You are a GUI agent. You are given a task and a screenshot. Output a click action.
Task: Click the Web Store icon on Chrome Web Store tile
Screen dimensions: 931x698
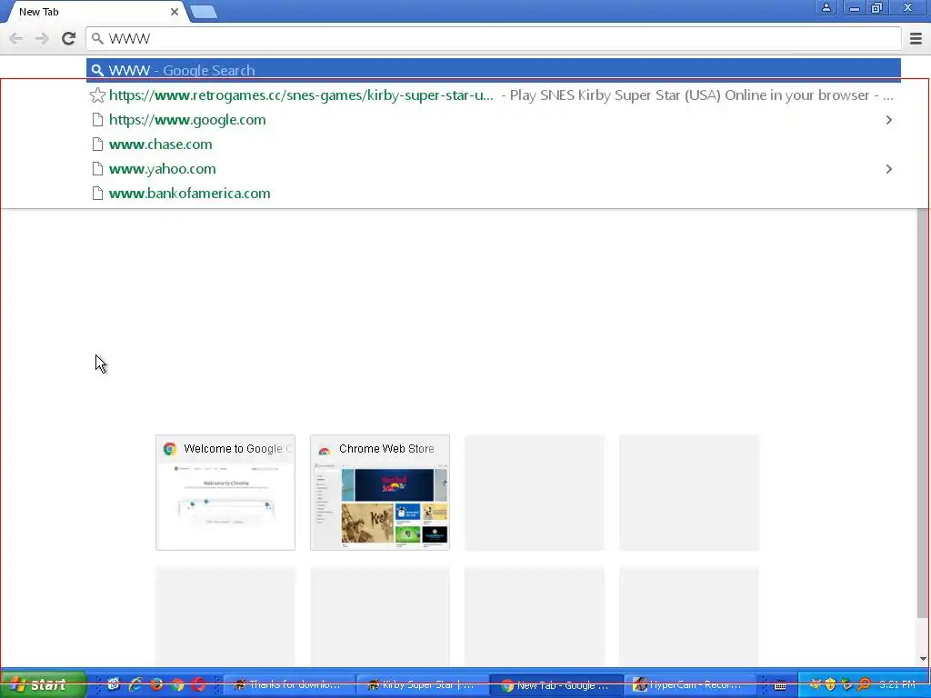point(325,449)
